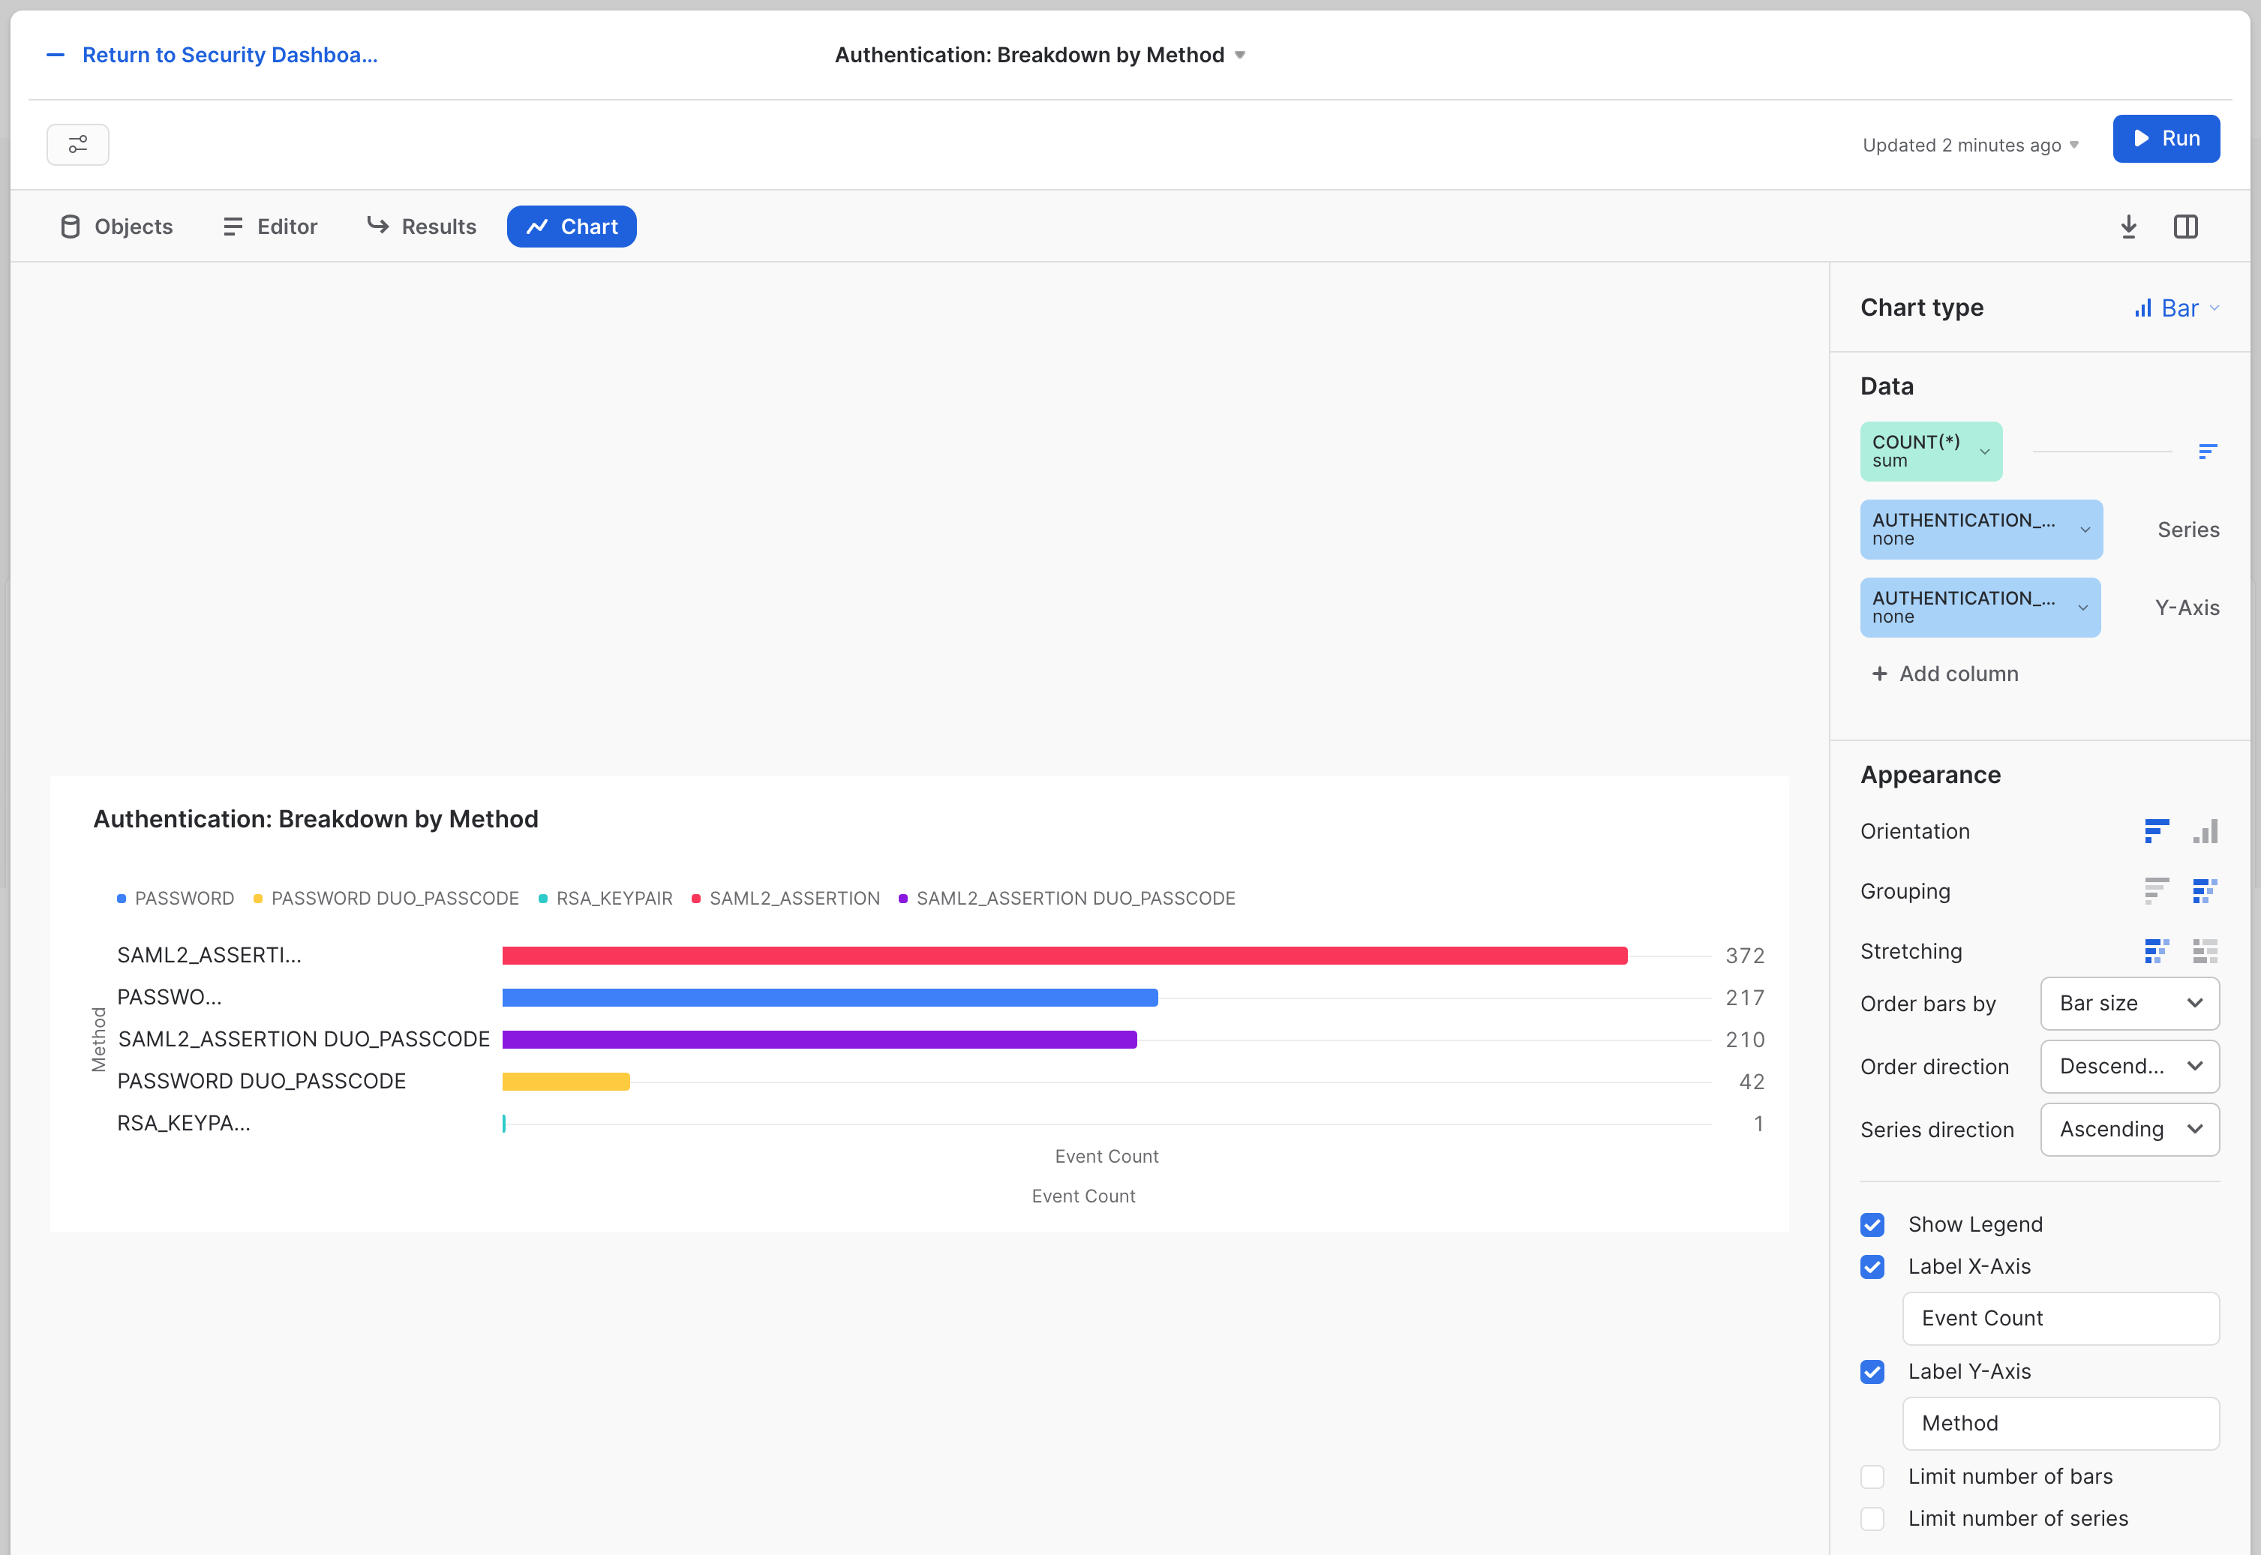This screenshot has height=1555, width=2261.
Task: Return to Security Dashboard link
Action: coord(229,56)
